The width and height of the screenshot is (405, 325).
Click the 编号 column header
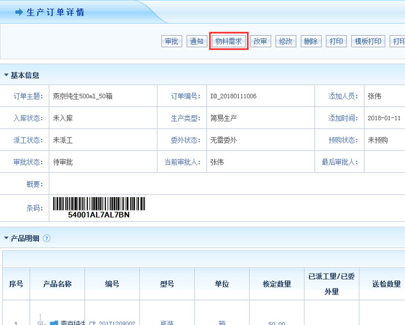click(112, 284)
